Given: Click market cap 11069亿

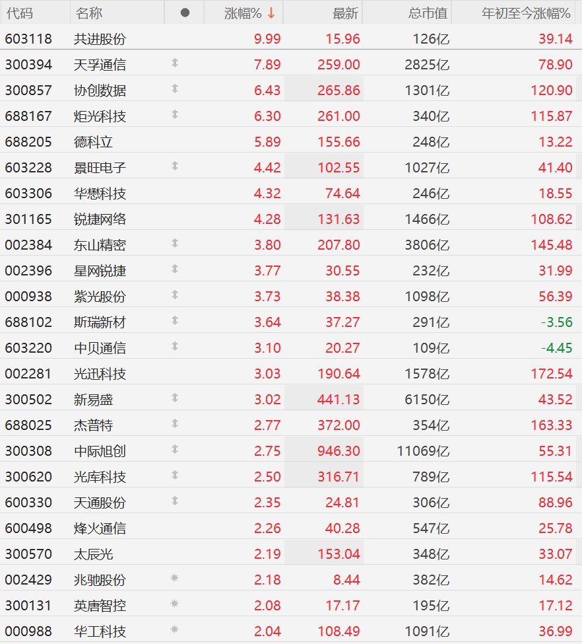Looking at the screenshot, I should click(x=423, y=451).
